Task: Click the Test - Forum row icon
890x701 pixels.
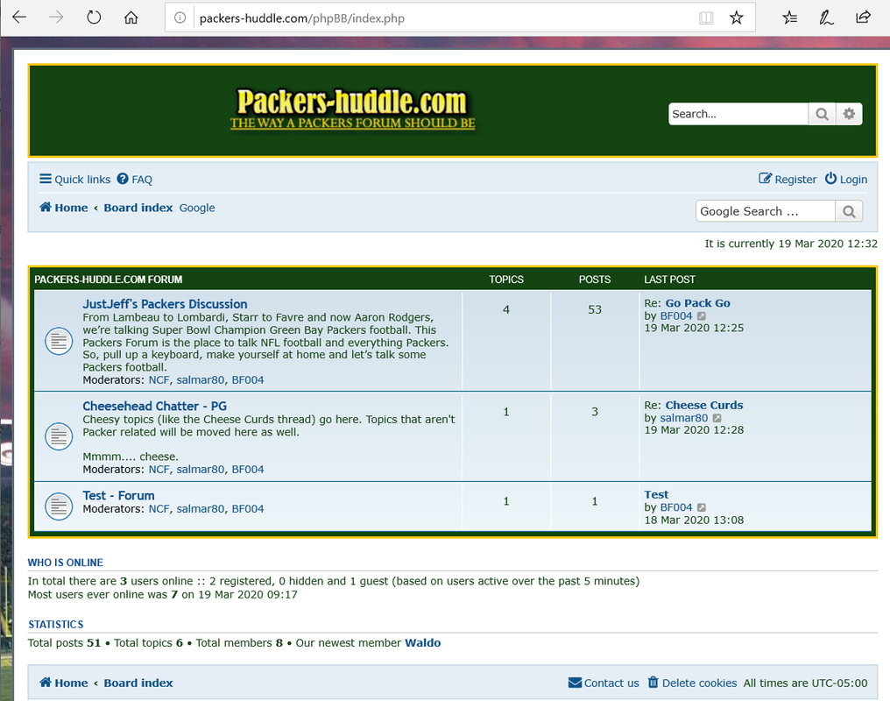Action: [x=59, y=506]
